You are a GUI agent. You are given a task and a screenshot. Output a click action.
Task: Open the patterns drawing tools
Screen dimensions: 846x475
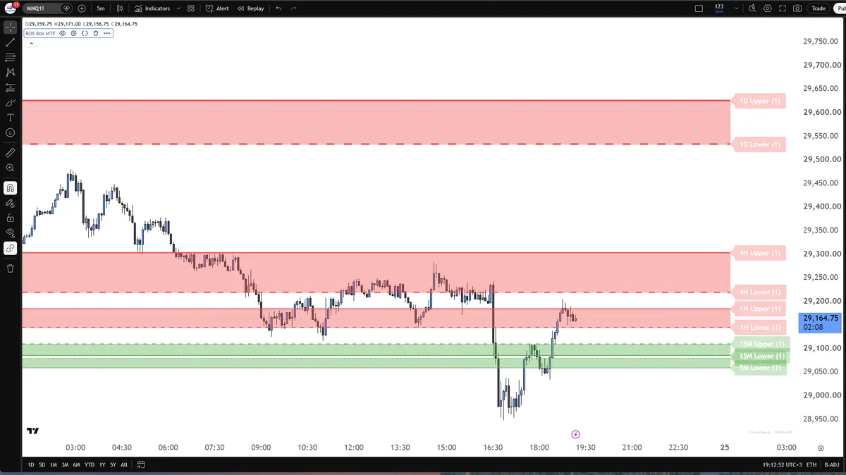pos(11,72)
